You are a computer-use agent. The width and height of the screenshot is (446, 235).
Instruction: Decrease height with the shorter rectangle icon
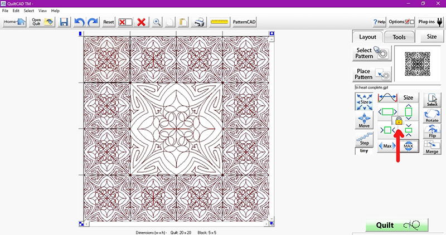[x=409, y=130]
